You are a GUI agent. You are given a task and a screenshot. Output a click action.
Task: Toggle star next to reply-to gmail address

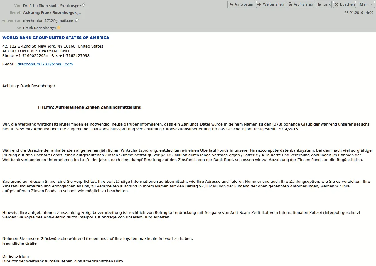77,20
